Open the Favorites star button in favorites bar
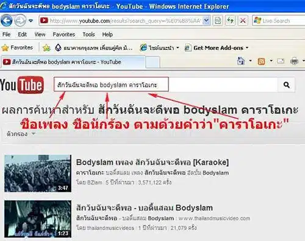The image size is (305, 241). (x=17, y=47)
